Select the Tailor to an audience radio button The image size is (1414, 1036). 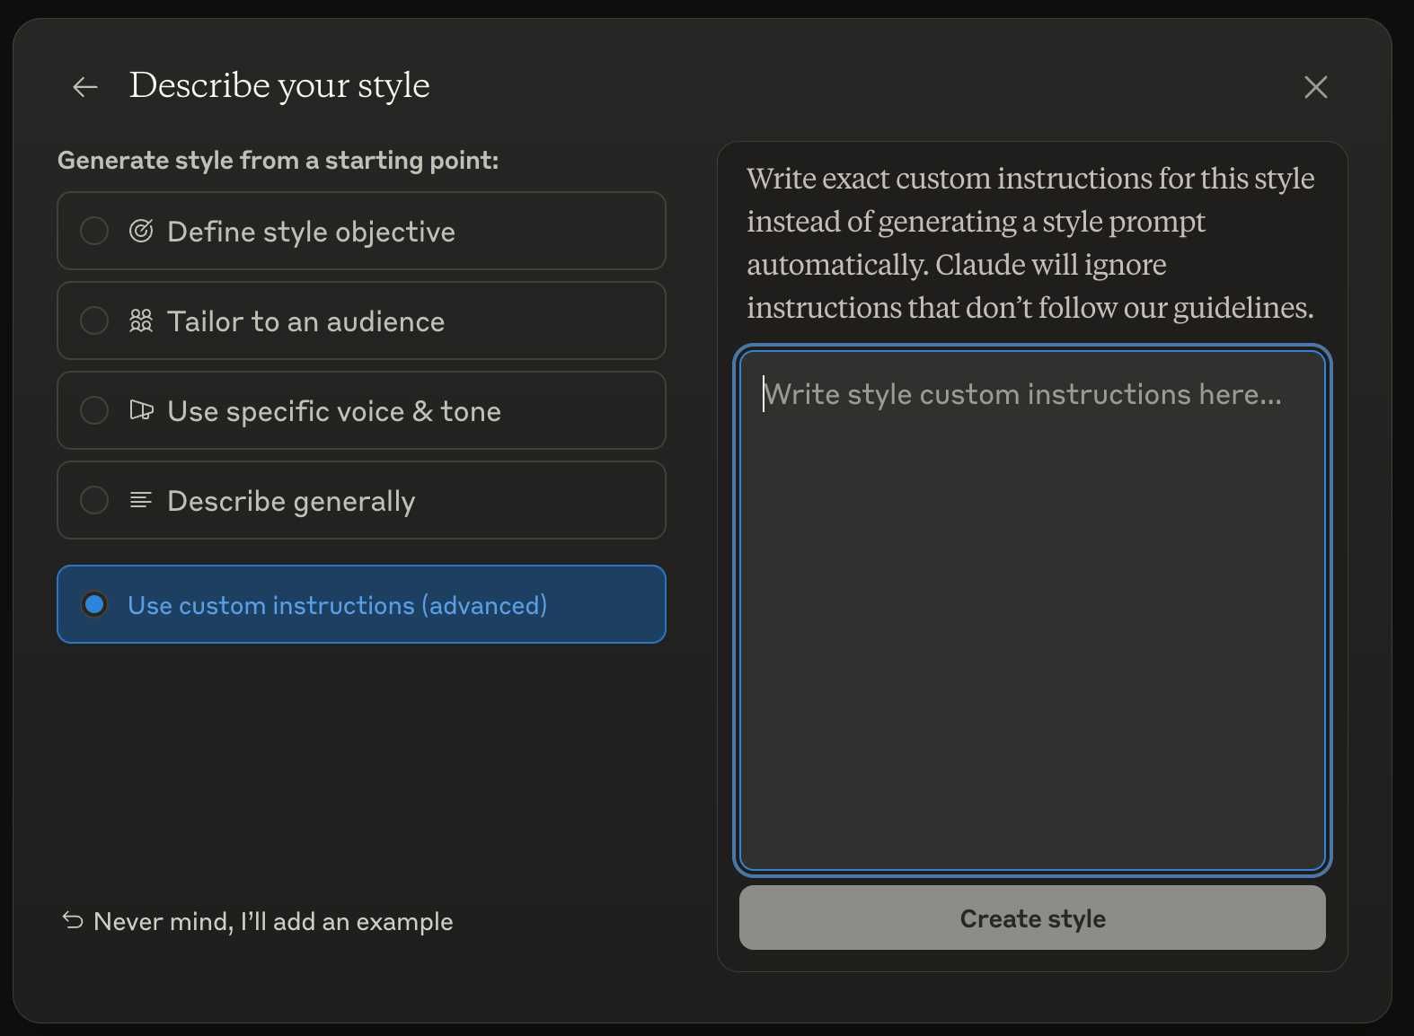[94, 320]
